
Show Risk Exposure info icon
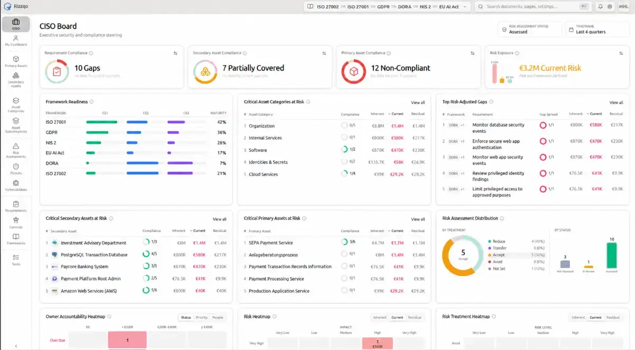pyautogui.click(x=517, y=53)
